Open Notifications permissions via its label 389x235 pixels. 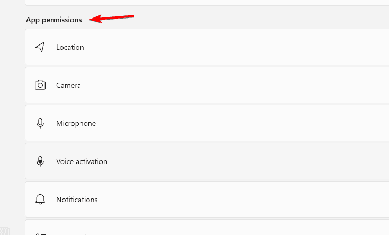tap(77, 200)
